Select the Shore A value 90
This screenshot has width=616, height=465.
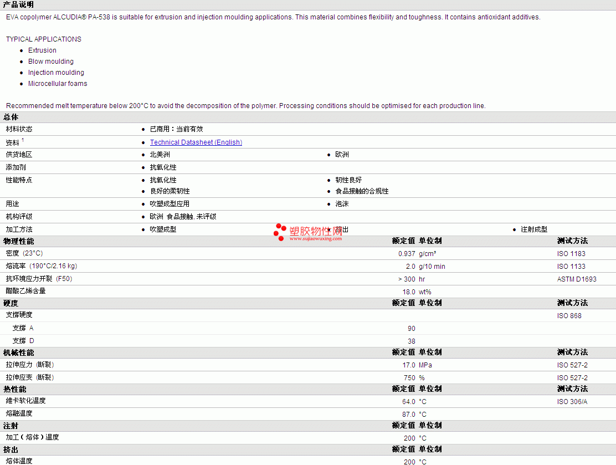point(412,329)
